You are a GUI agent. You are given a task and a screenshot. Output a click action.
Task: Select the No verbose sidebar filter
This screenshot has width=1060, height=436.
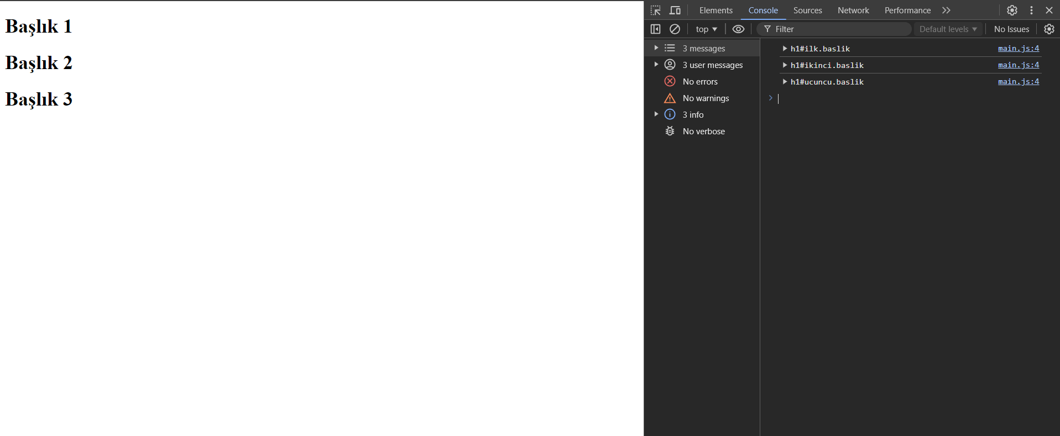[702, 131]
